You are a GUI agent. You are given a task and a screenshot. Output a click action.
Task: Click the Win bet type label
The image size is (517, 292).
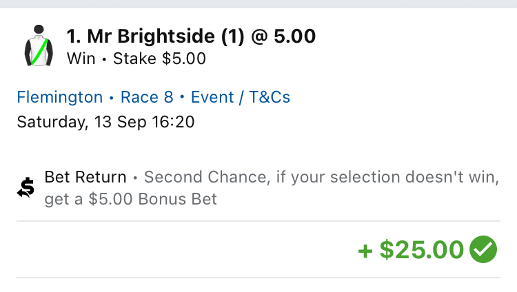coord(81,59)
